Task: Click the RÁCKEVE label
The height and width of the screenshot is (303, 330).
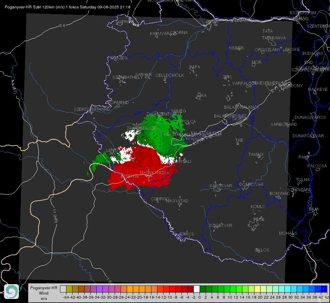Action: tap(318, 90)
